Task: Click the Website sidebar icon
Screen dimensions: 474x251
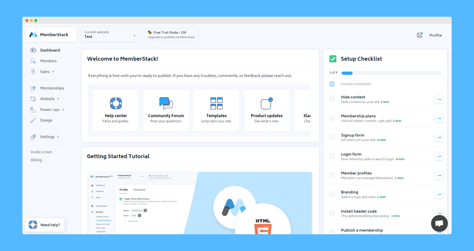Action: pos(33,99)
